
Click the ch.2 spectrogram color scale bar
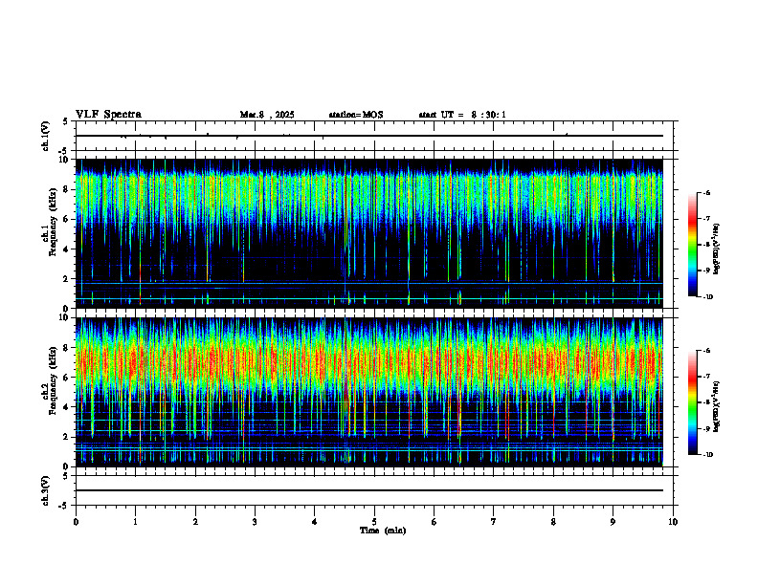[692, 402]
